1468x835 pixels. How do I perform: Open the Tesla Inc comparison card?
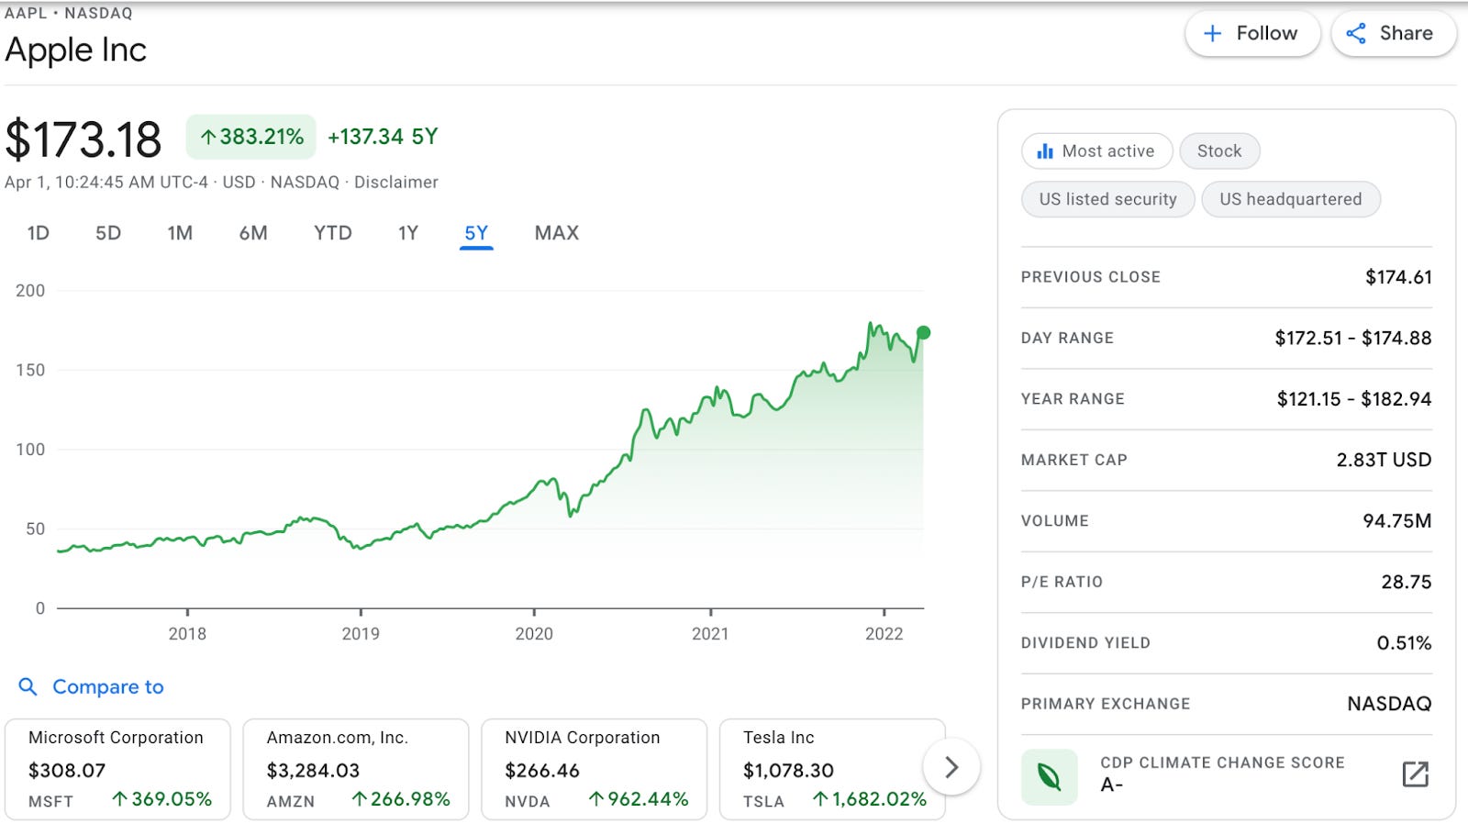coord(832,769)
